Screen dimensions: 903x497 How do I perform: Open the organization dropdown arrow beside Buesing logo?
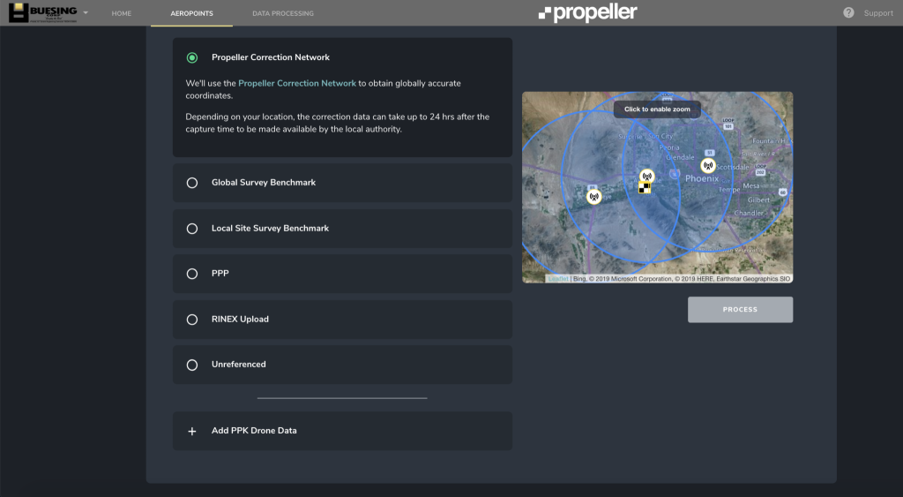[x=86, y=12]
